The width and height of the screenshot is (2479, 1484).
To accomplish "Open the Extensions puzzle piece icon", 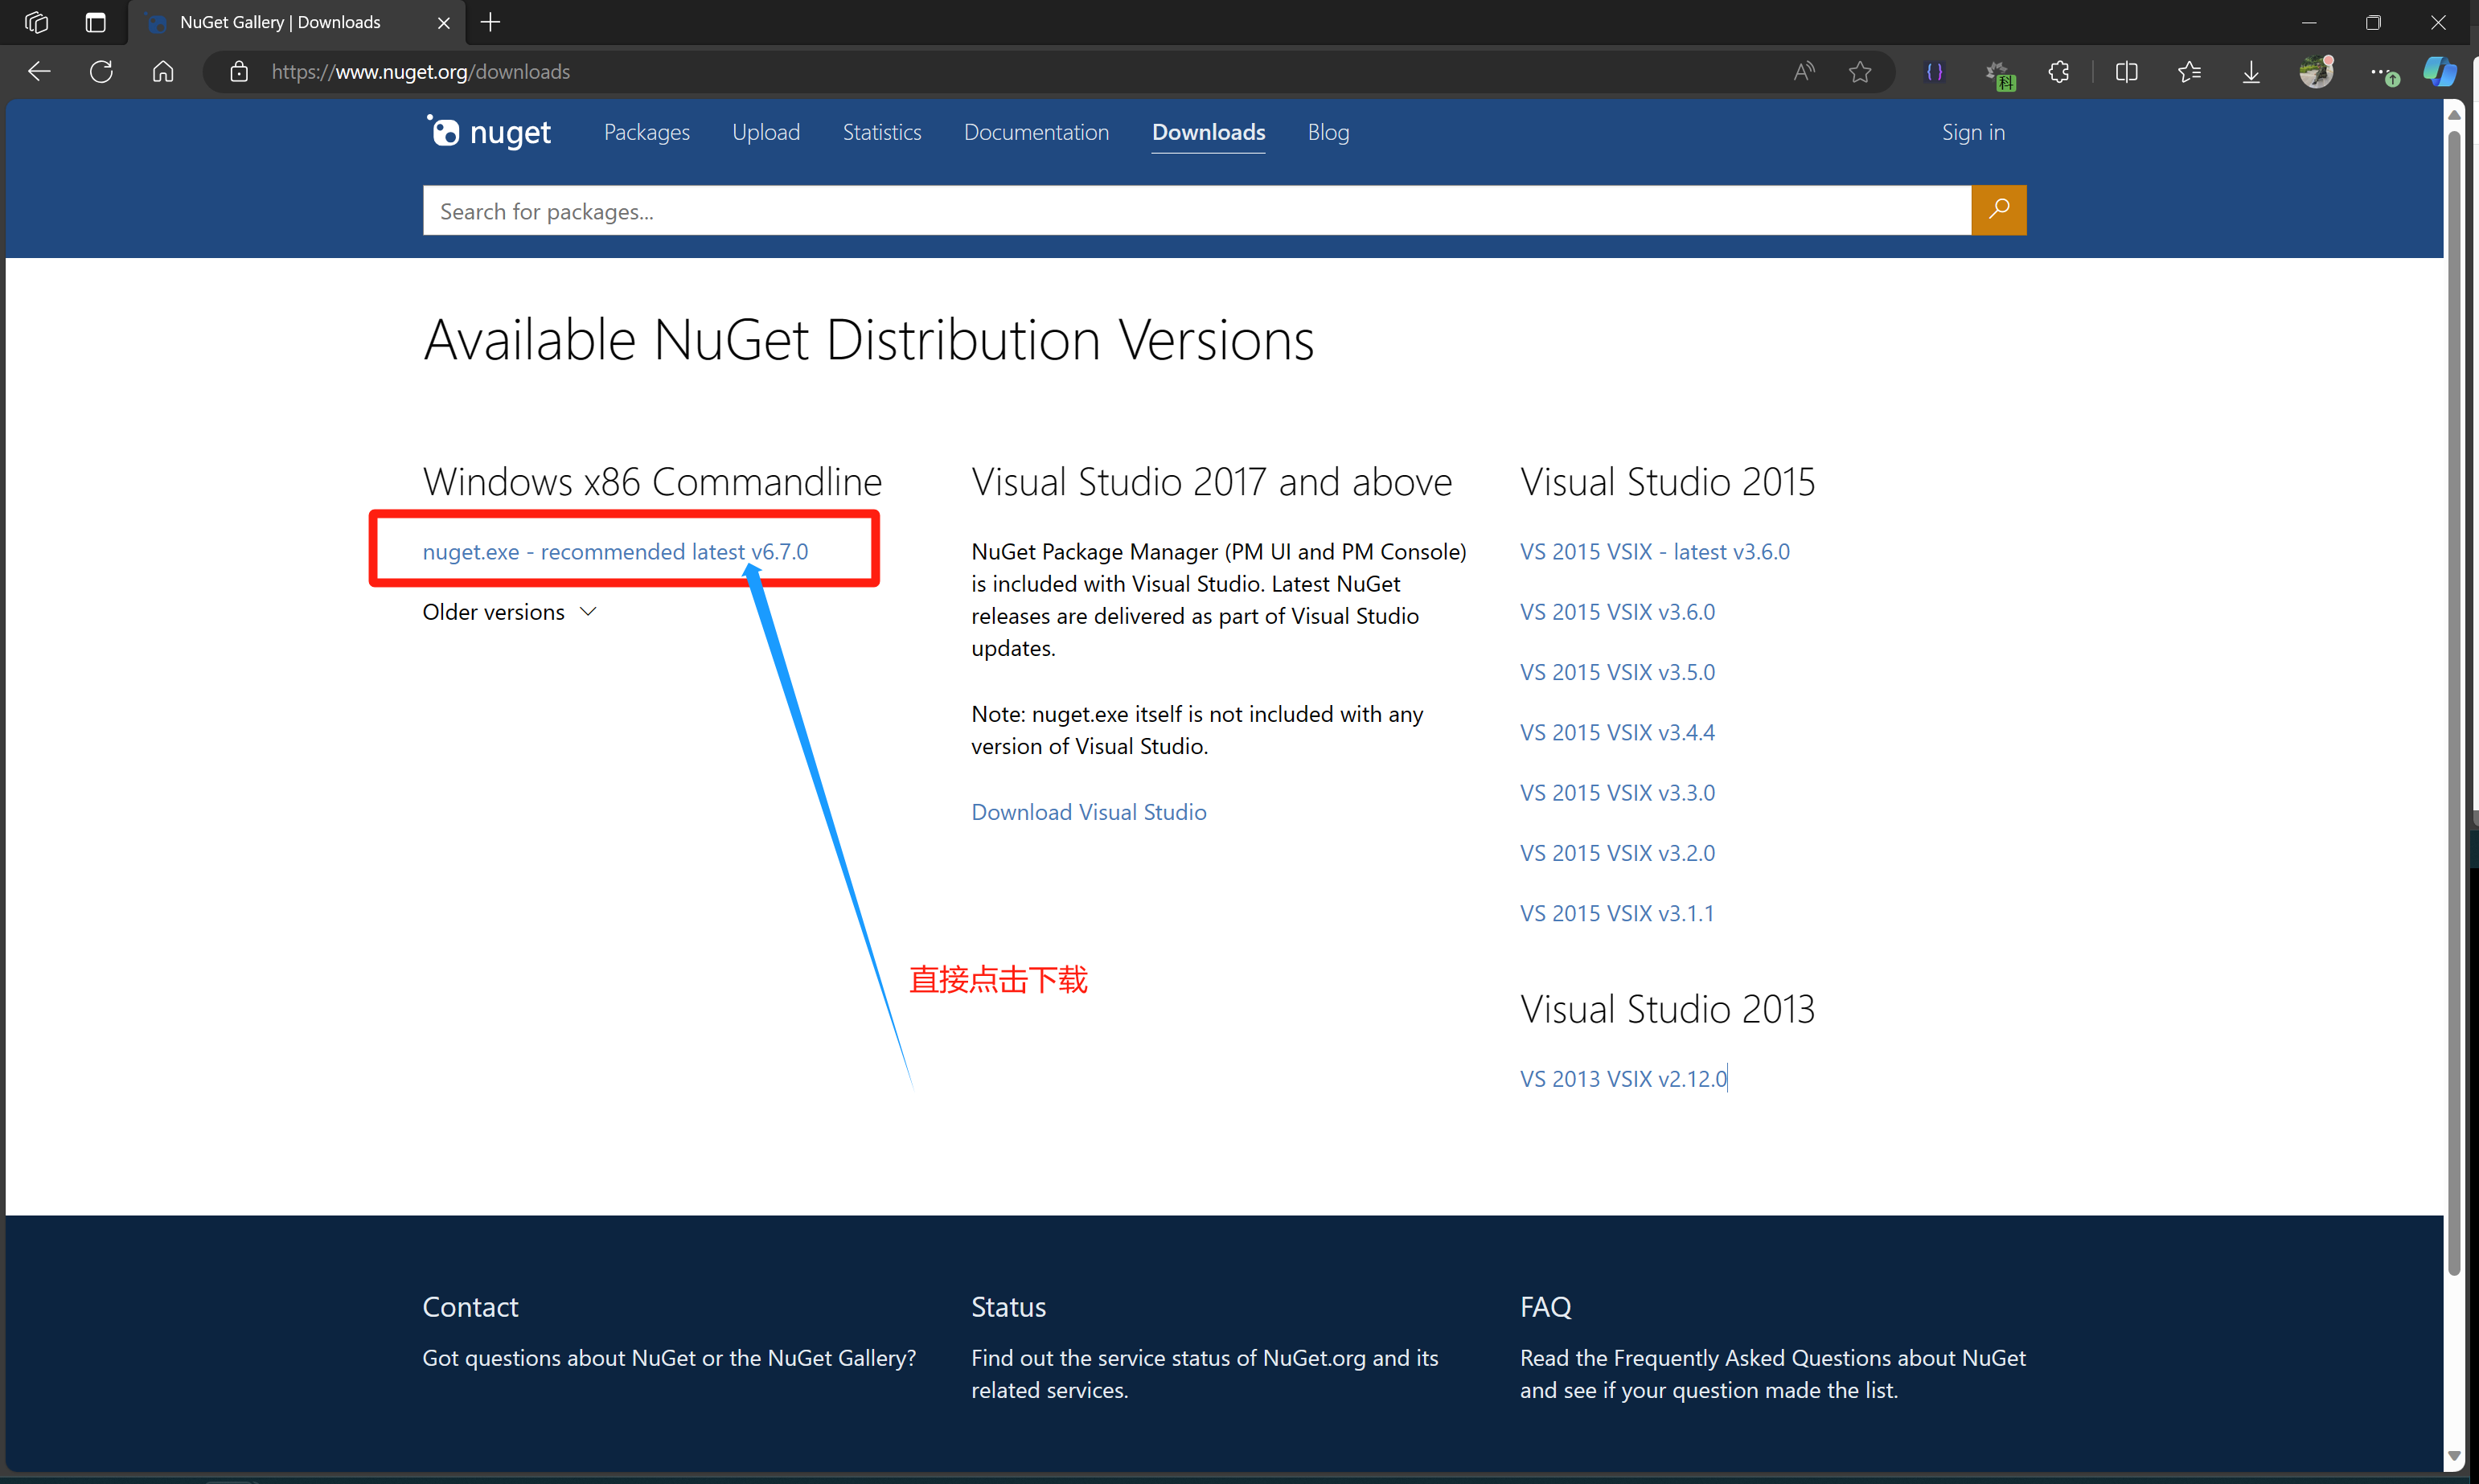I will [x=2059, y=72].
